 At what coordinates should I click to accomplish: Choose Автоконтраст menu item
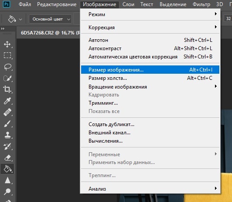(150, 48)
